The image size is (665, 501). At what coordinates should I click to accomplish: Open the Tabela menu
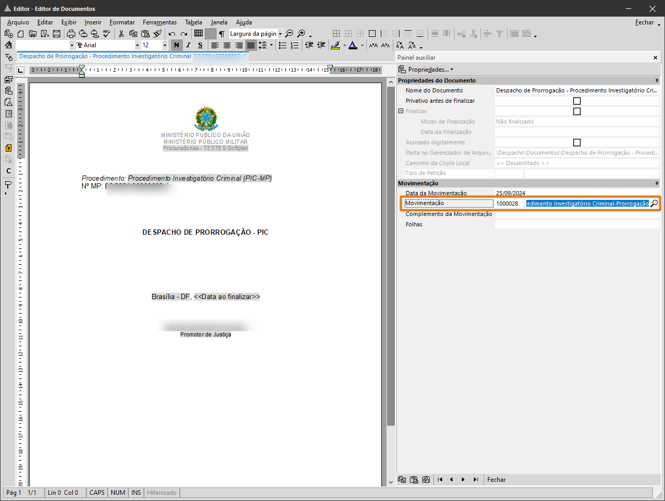pos(193,22)
